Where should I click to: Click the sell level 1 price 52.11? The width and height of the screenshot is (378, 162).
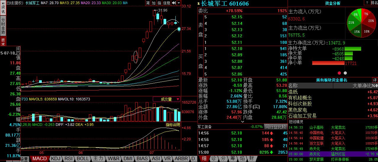237,42
